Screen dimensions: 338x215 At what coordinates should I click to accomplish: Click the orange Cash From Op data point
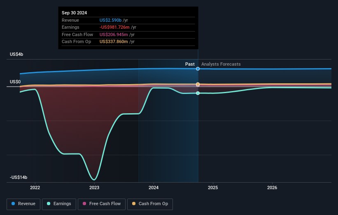click(x=198, y=84)
